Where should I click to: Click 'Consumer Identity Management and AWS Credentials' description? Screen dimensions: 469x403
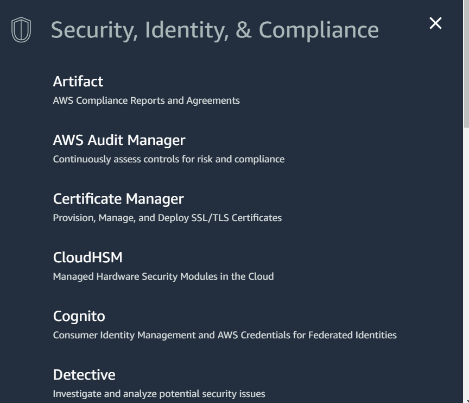(x=225, y=335)
